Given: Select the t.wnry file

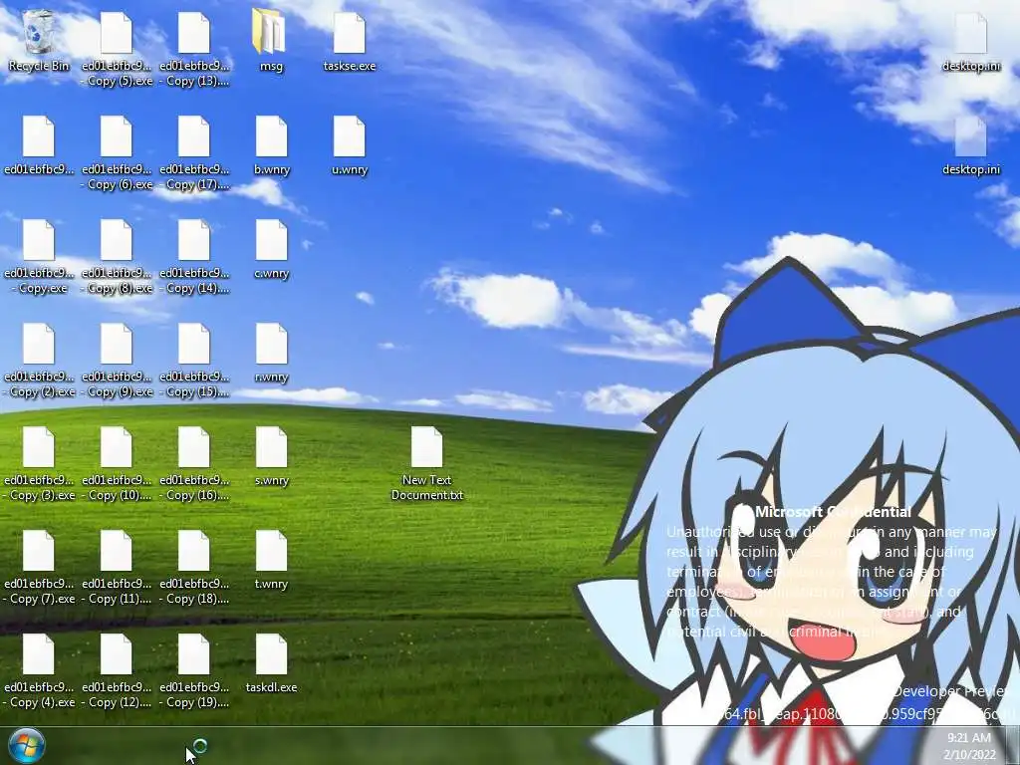Looking at the screenshot, I should click(271, 560).
